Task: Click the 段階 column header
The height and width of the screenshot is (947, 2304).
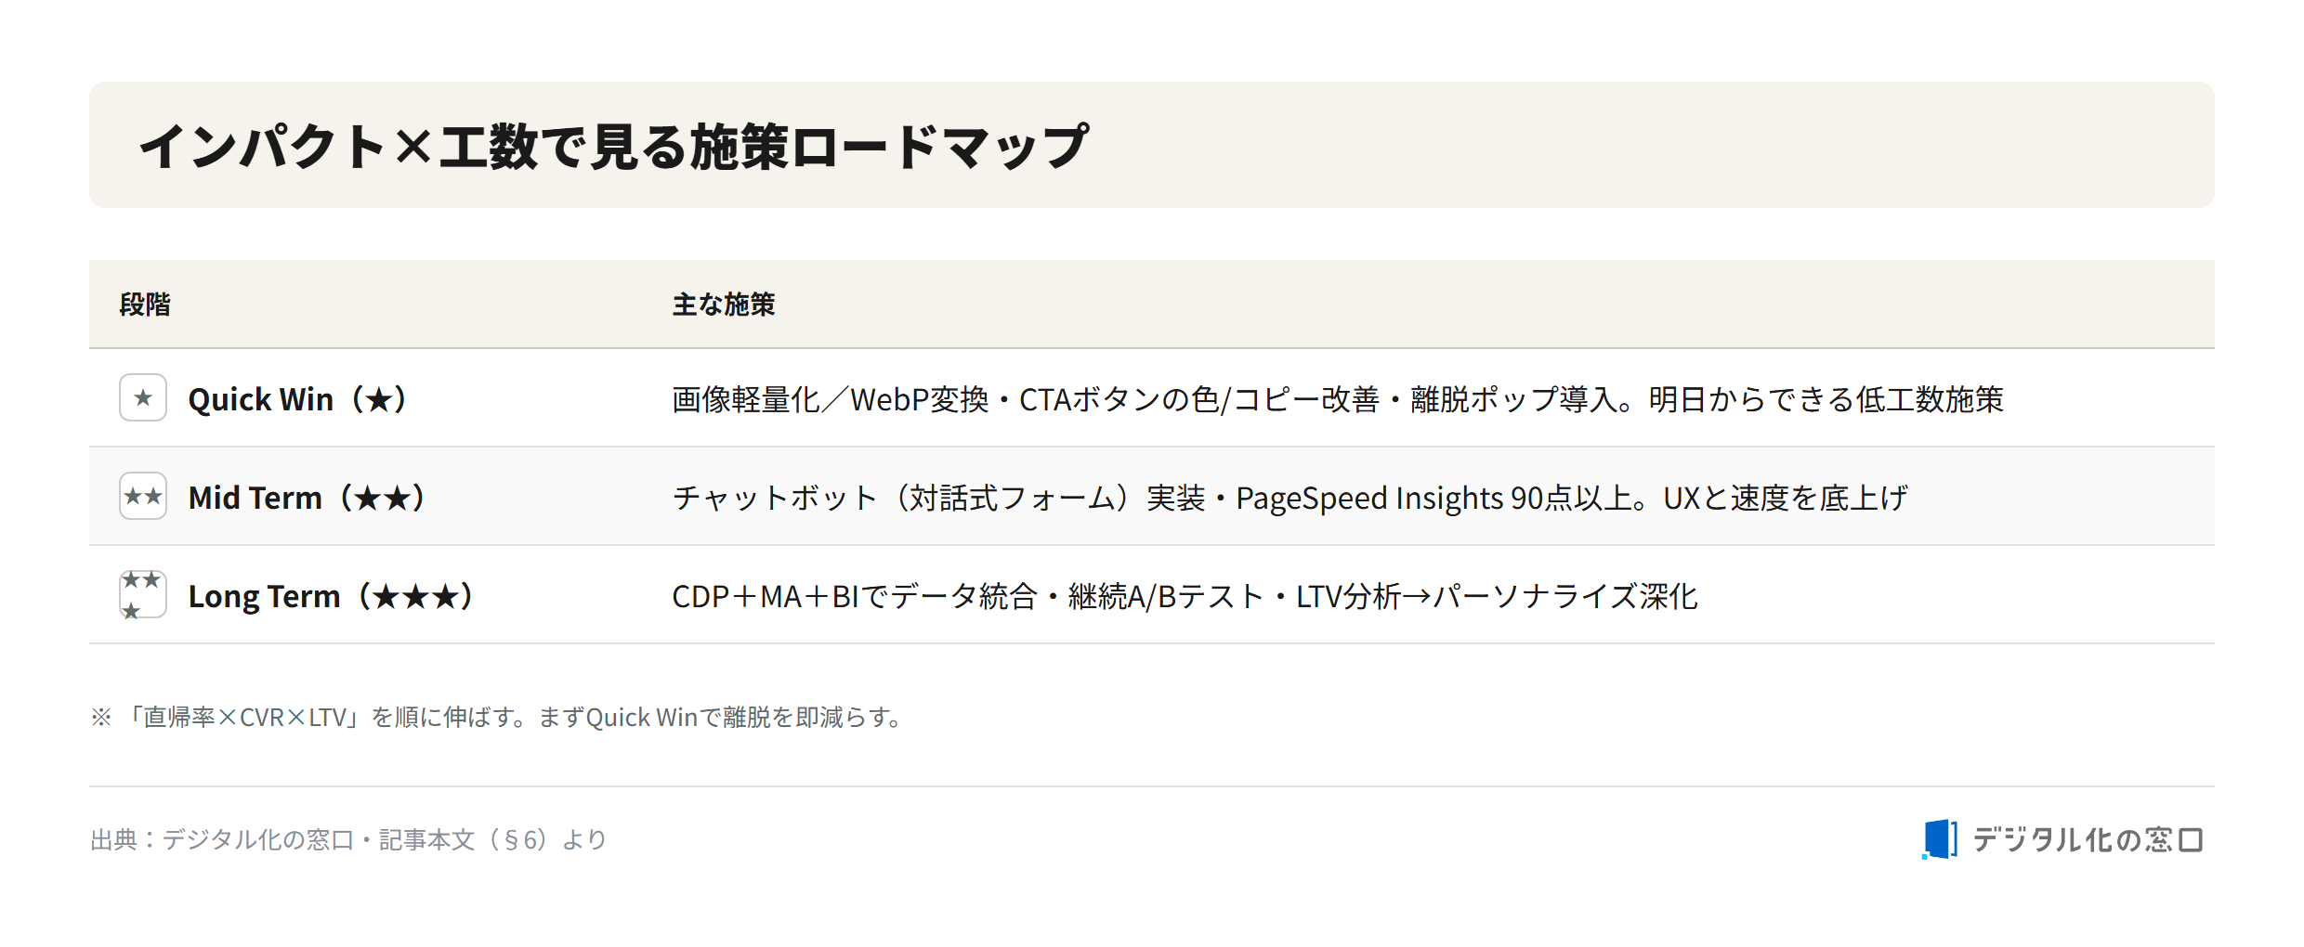Action: coord(145,305)
